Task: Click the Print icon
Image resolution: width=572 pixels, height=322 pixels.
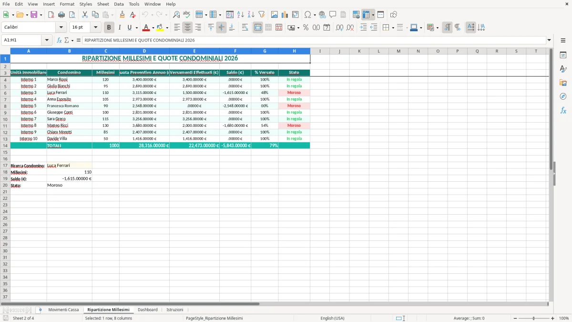Action: tap(61, 15)
